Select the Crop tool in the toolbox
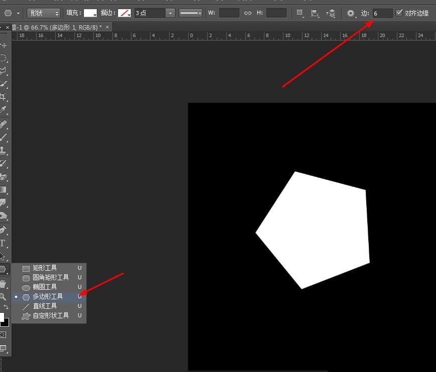The width and height of the screenshot is (436, 372). pyautogui.click(x=4, y=97)
